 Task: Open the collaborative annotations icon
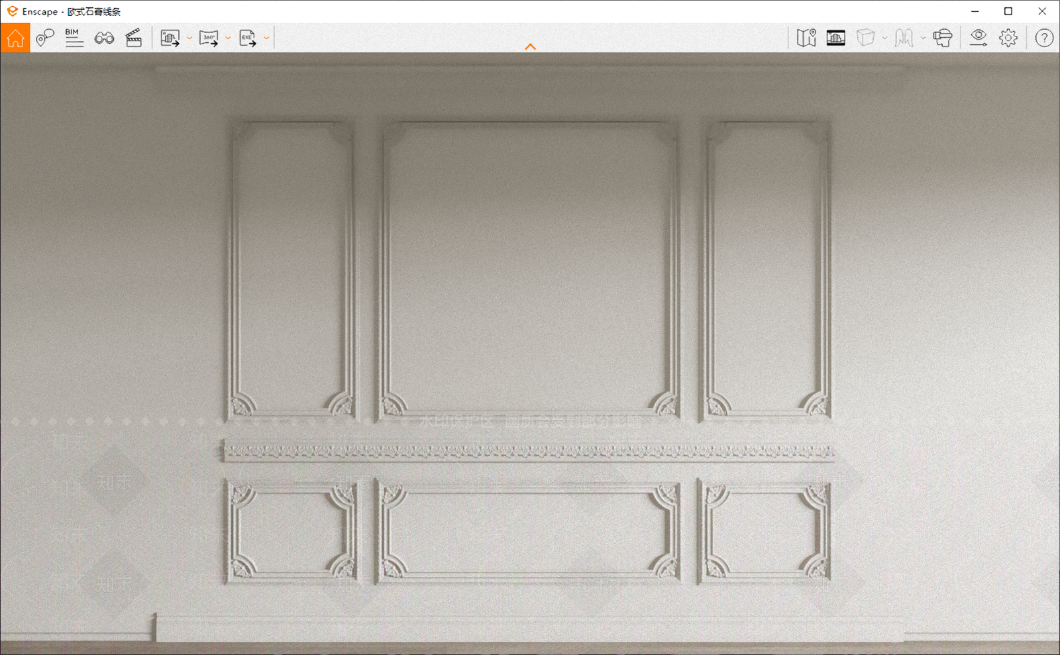tap(44, 38)
